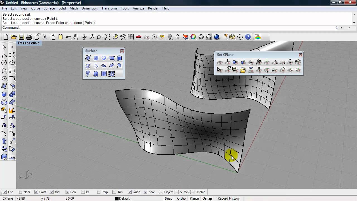
Task: Enable the Int osnap checkbox
Action: (x=83, y=192)
